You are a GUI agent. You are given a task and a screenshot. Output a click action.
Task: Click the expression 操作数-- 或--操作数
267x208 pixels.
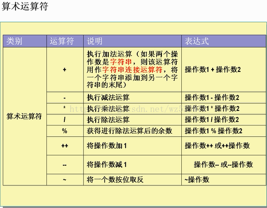pyautogui.click(x=223, y=165)
